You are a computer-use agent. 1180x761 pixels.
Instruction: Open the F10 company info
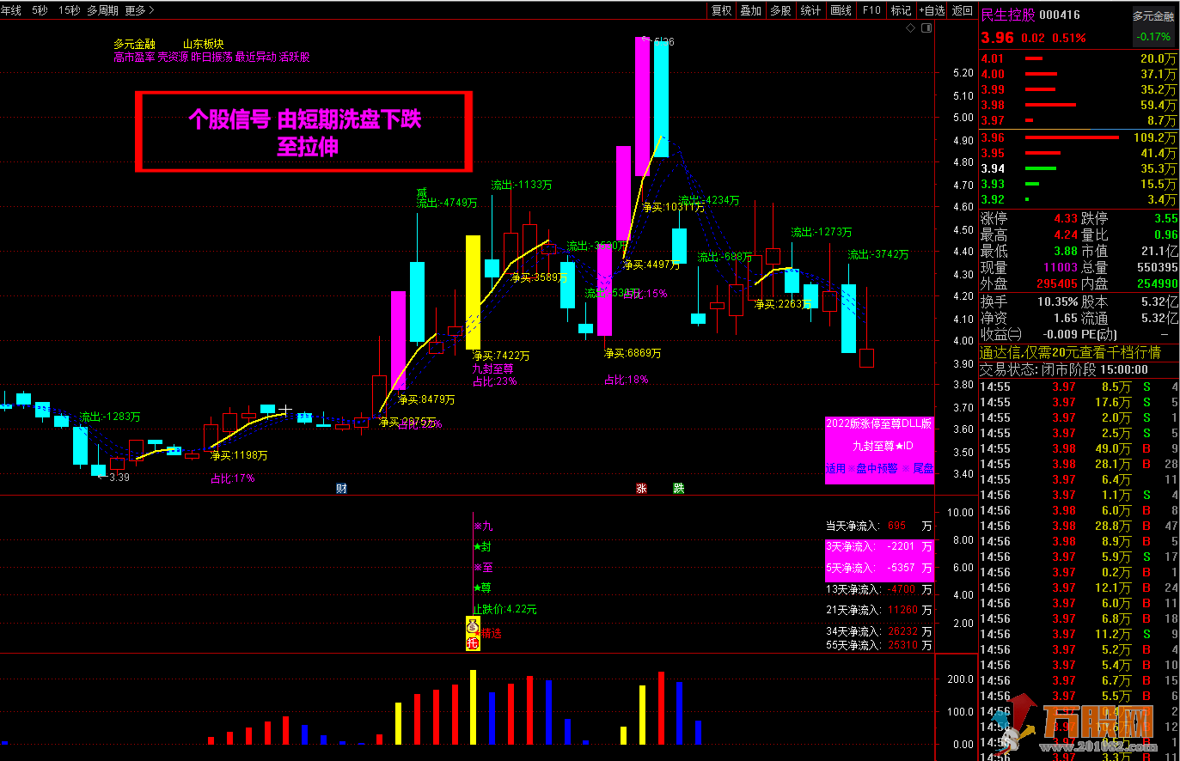pos(872,10)
